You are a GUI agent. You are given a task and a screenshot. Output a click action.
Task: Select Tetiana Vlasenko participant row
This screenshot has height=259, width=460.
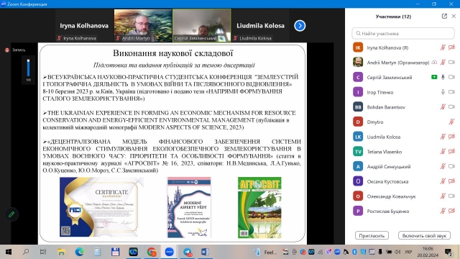(403, 152)
